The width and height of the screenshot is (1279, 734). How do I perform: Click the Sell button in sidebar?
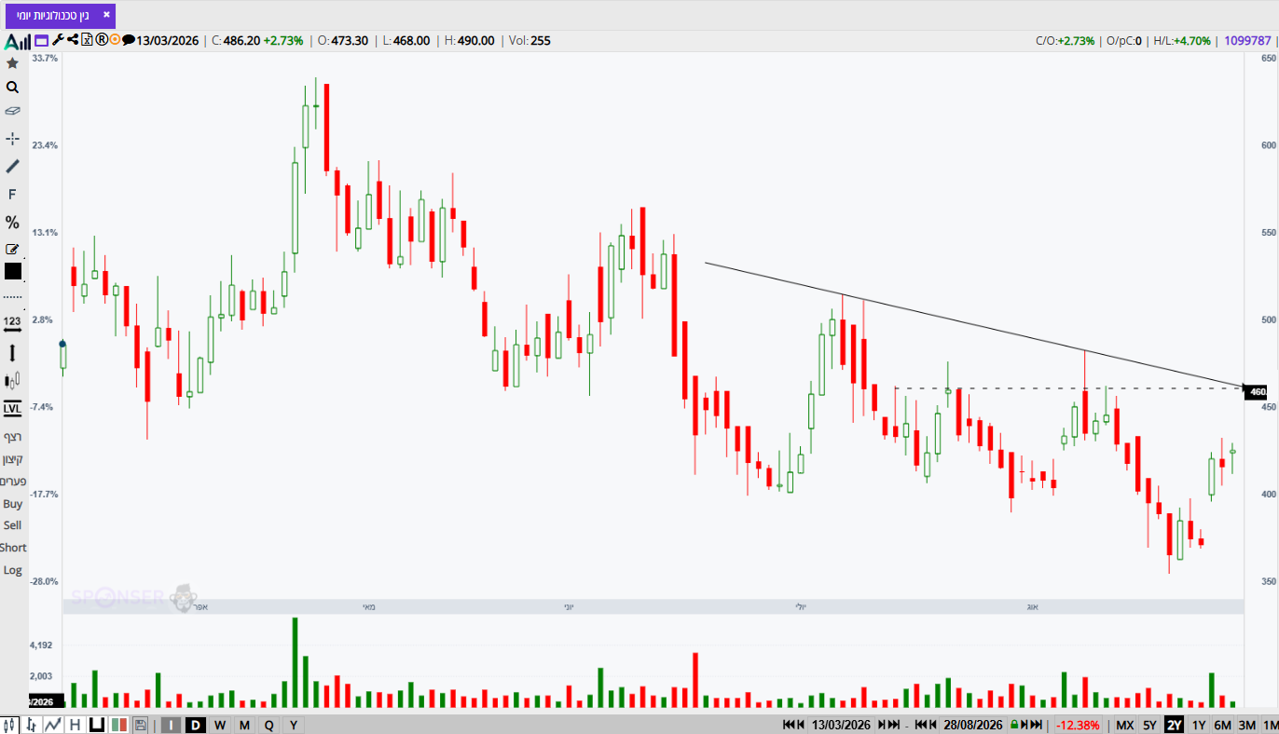pos(12,525)
